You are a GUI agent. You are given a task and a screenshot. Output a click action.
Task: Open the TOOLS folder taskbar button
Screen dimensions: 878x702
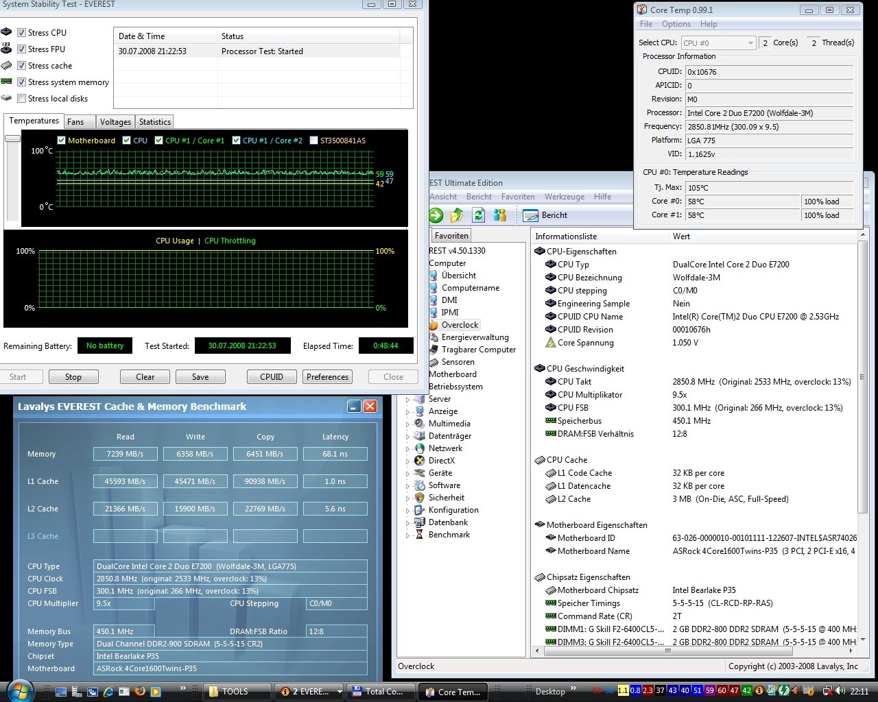coord(237,691)
